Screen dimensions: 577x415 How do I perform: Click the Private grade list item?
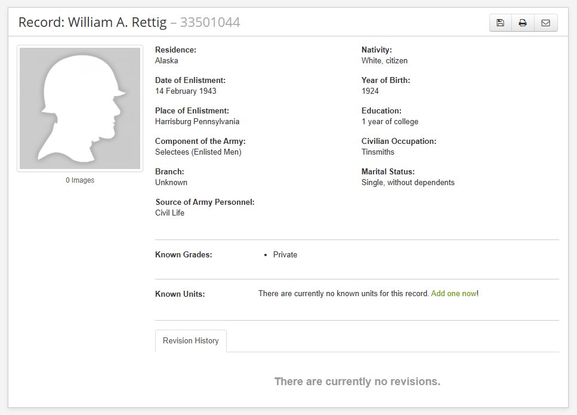285,255
